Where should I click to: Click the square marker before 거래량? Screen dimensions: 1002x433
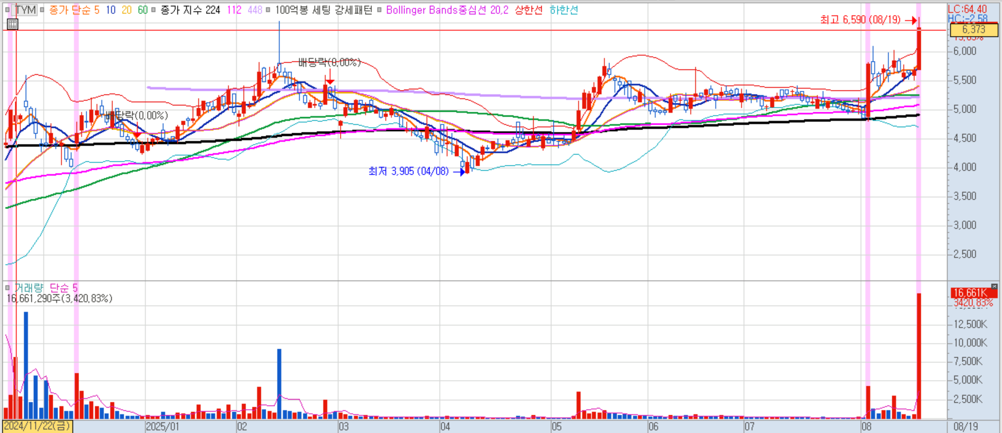coord(8,287)
